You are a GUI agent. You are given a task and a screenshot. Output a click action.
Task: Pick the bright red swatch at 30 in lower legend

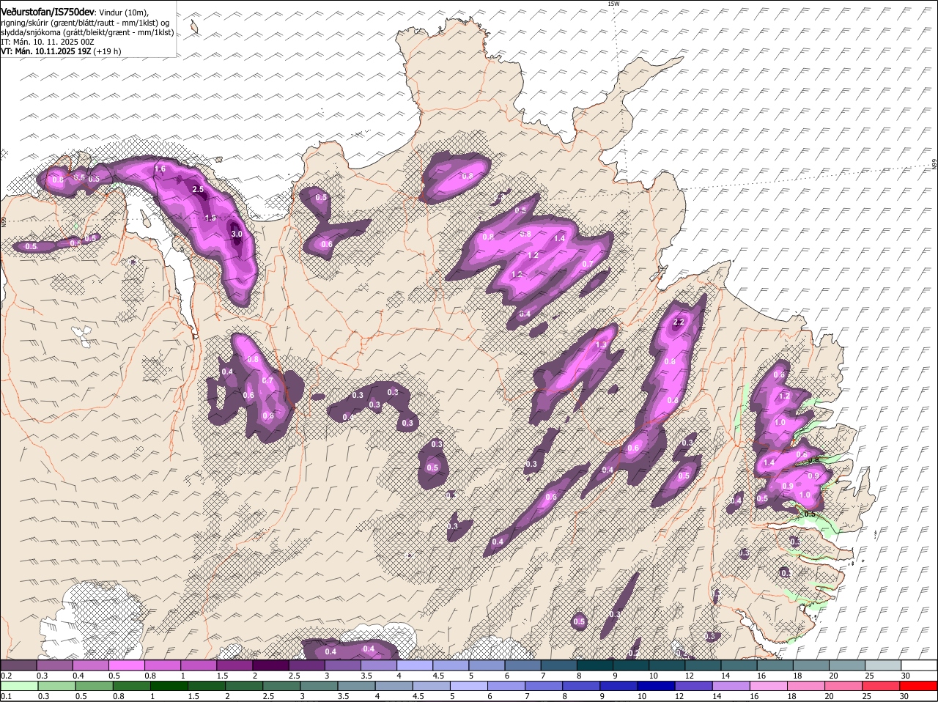(x=919, y=686)
